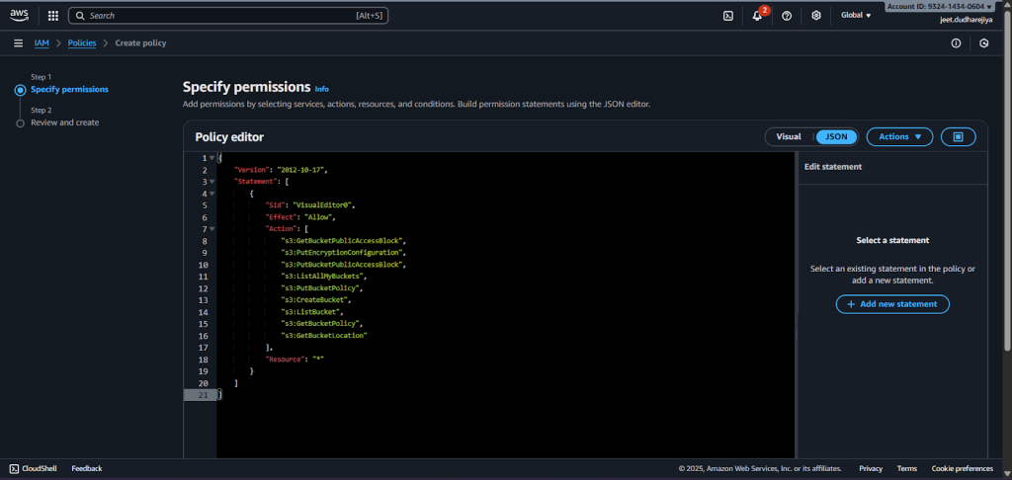Switch policy editor to Visual mode
Viewport: 1012px width, 480px height.
click(x=789, y=136)
